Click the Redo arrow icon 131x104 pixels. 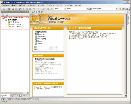[38, 9]
